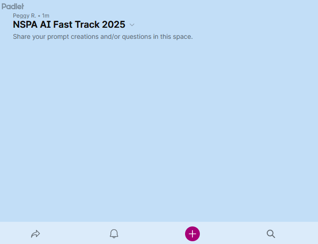This screenshot has height=244, width=318.
Task: Share this padlet using the bottom bar arrow
Action: pos(36,234)
